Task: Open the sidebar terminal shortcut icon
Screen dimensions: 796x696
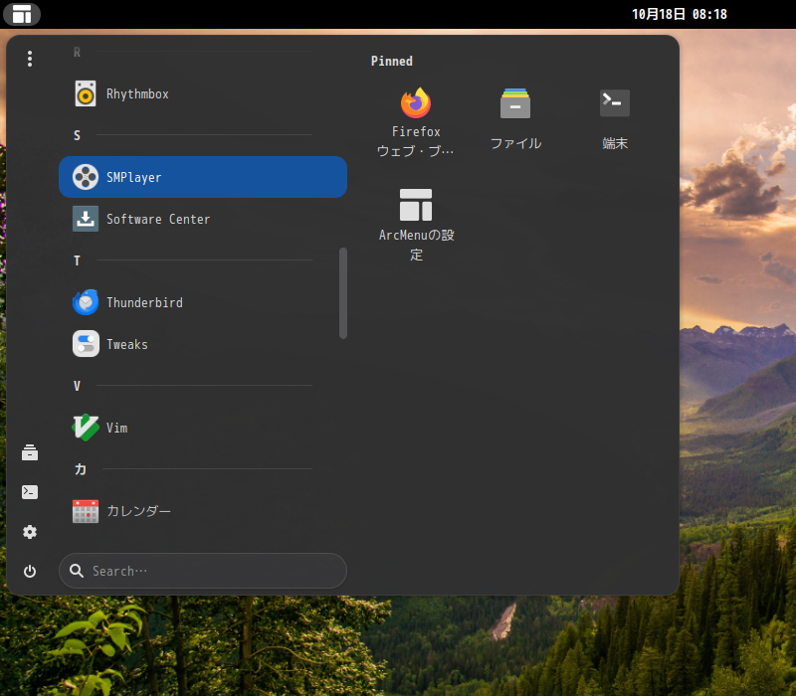Action: coord(30,492)
